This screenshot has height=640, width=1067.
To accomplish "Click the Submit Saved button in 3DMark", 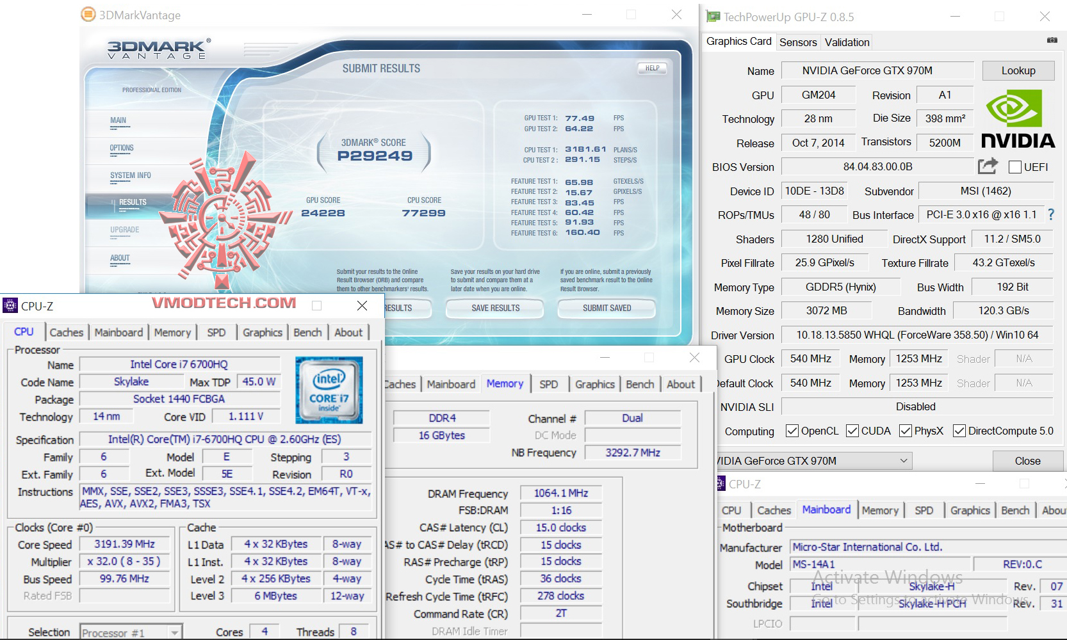I will tap(607, 308).
